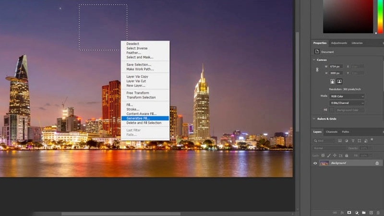Choose Transform Selection entry
The height and width of the screenshot is (216, 384).
point(141,97)
